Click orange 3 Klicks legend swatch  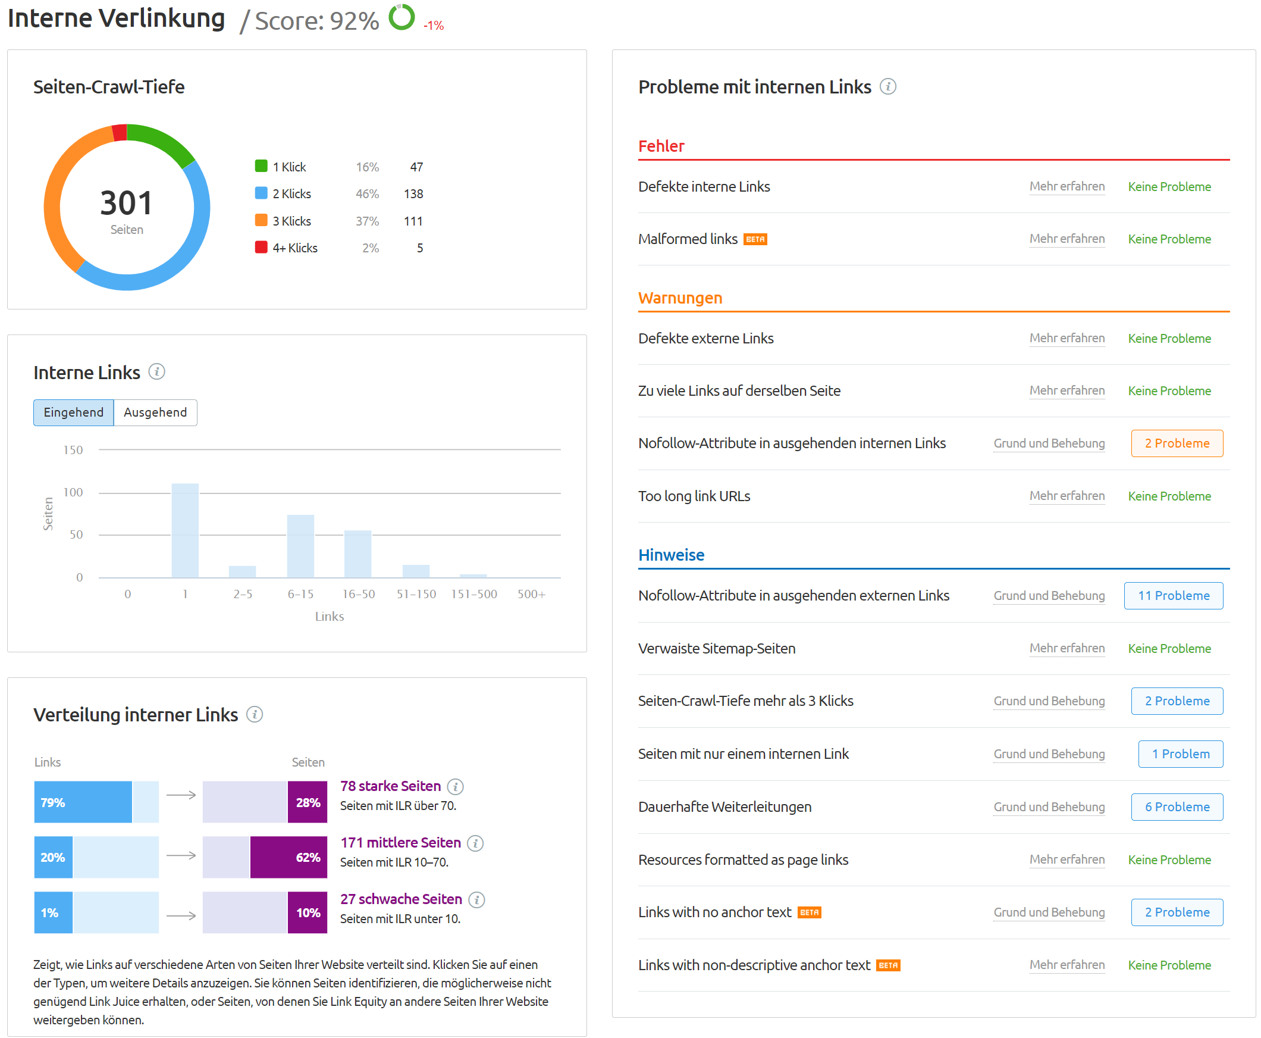[x=261, y=220]
